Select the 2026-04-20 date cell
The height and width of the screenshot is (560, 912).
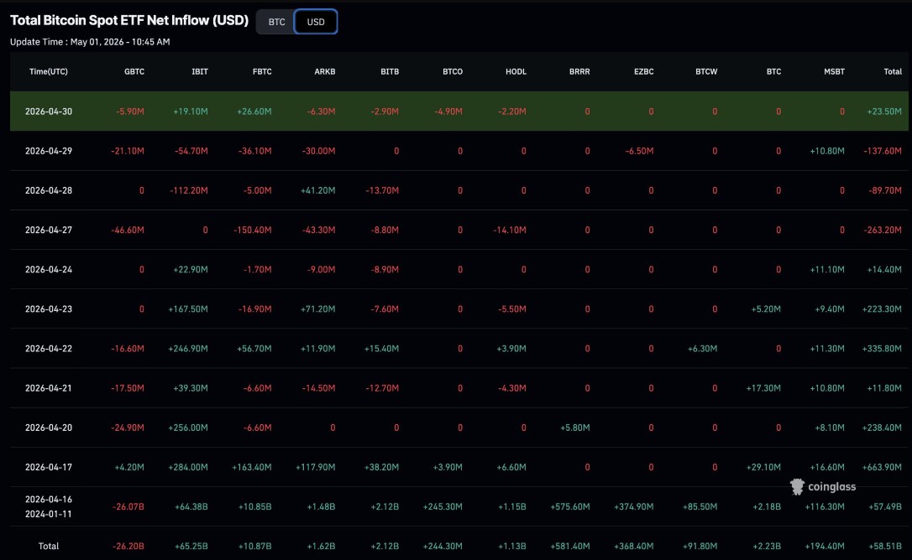(49, 428)
